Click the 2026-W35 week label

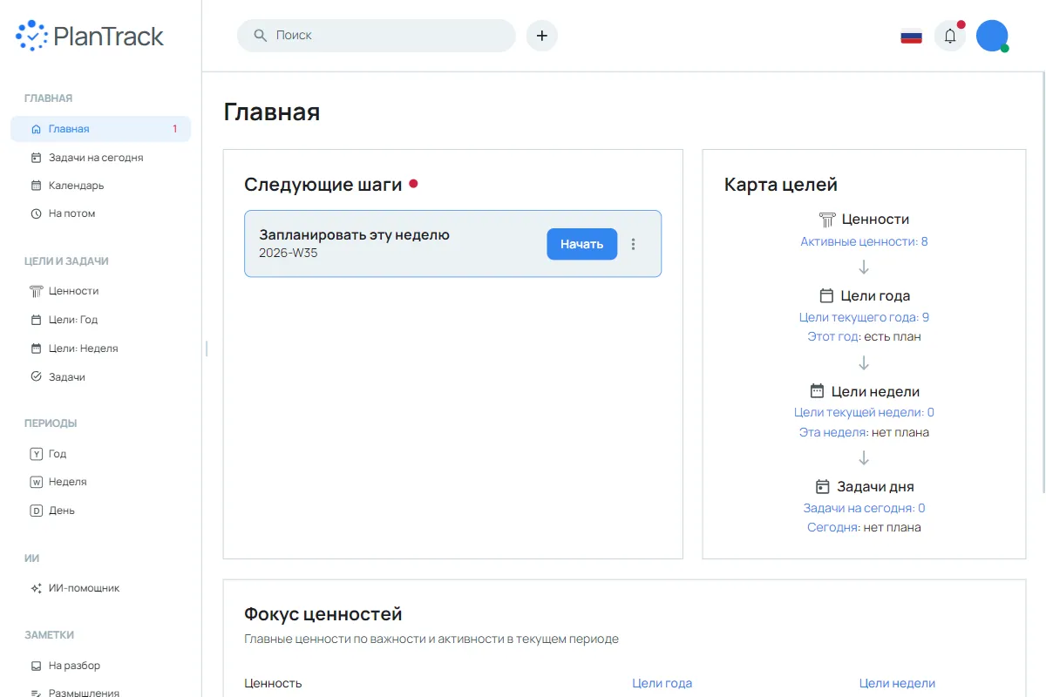pos(289,253)
